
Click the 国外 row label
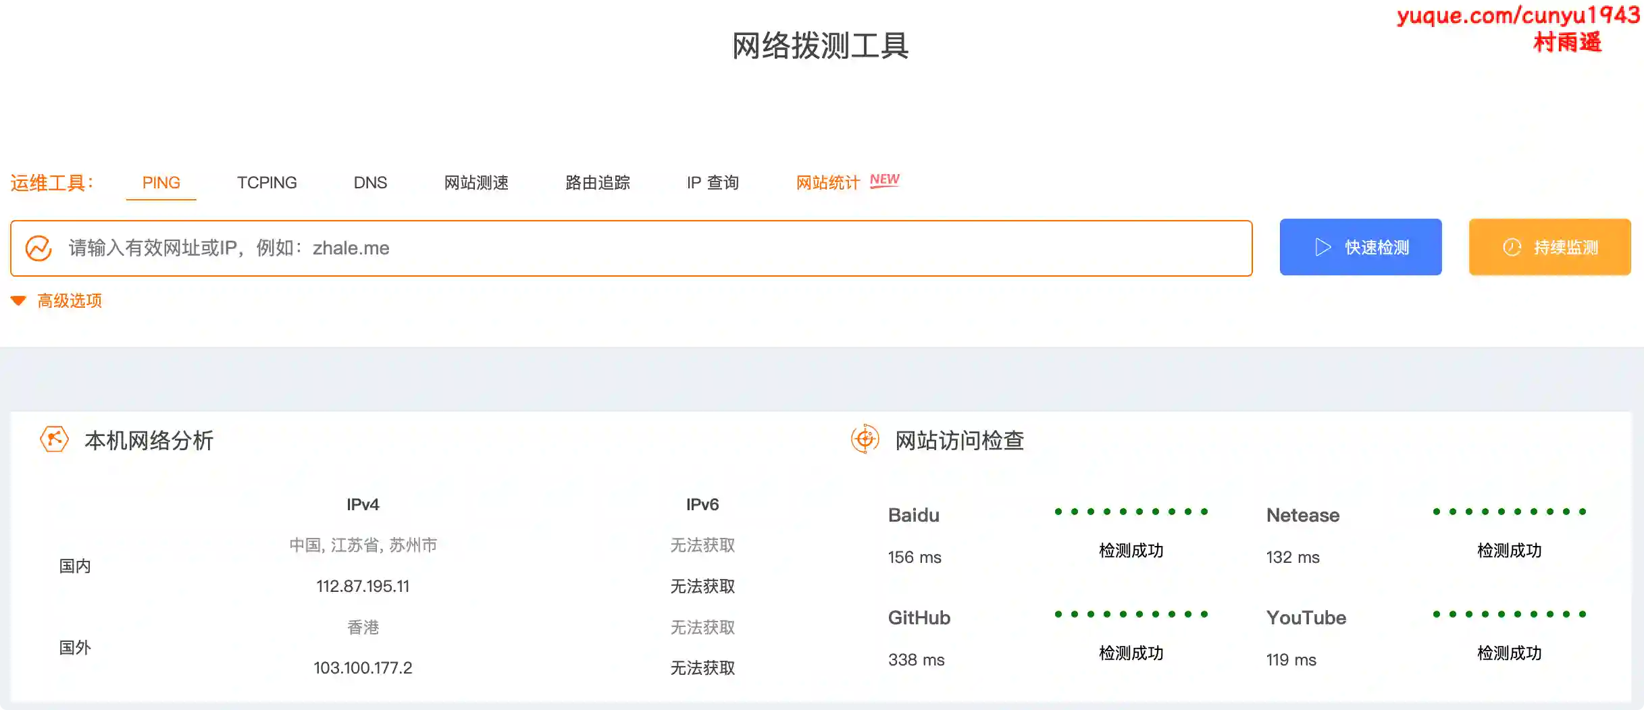tap(75, 647)
